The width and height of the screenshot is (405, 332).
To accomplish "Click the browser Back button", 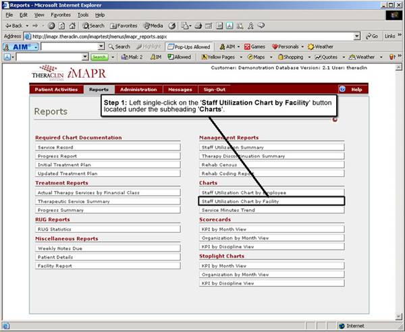I will [15, 25].
